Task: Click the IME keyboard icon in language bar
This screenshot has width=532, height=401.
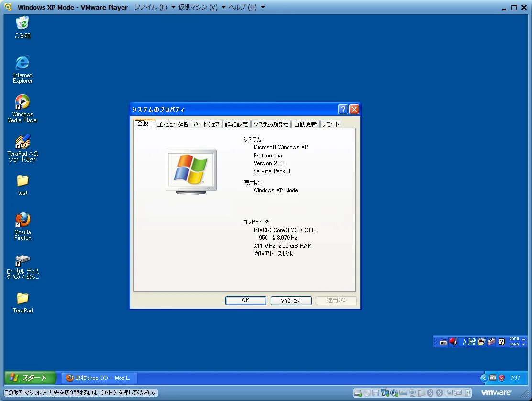Action: point(443,342)
